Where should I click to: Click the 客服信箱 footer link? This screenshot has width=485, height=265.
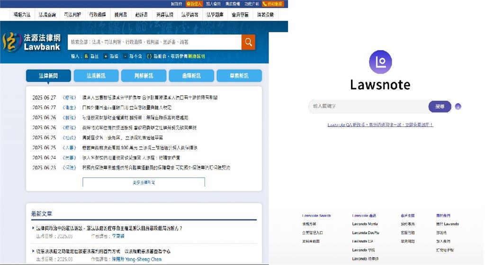coord(408,232)
